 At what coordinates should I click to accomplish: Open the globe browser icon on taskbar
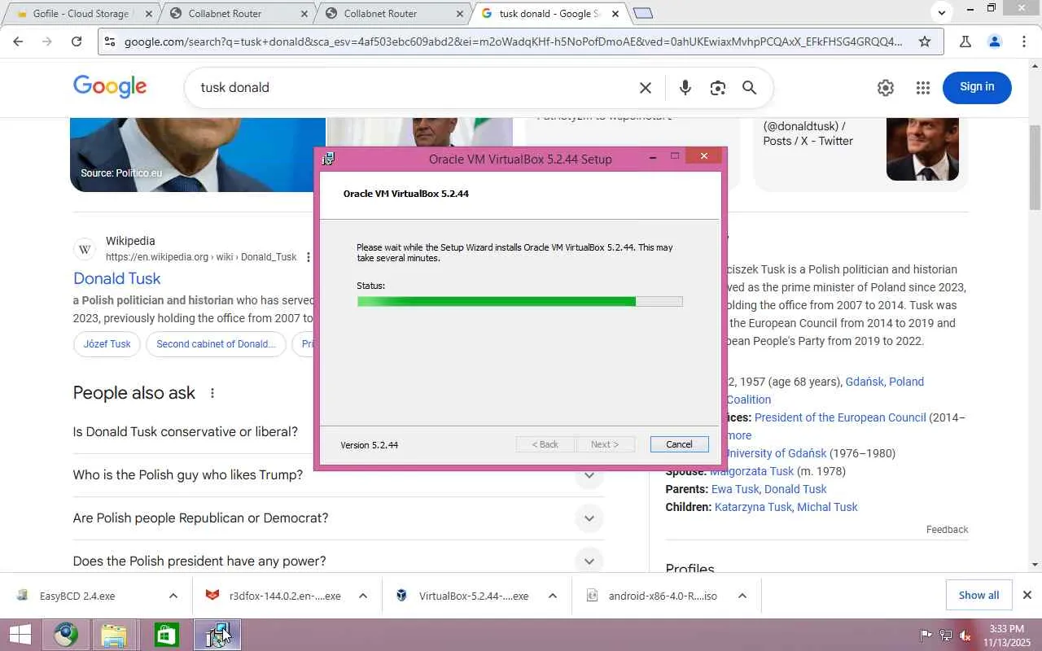(66, 635)
